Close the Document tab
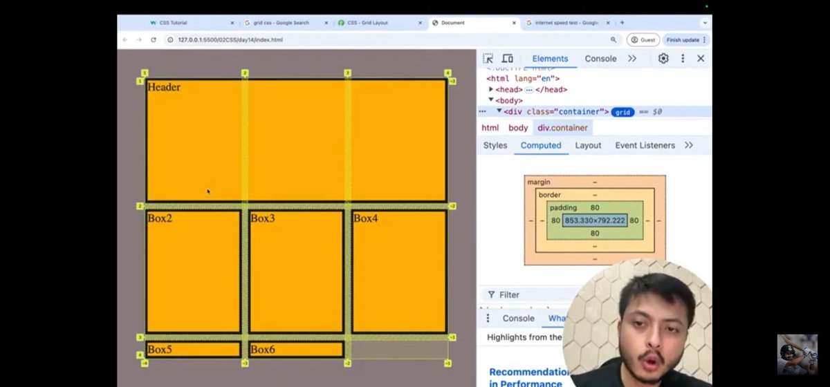The width and height of the screenshot is (830, 387). tap(513, 23)
